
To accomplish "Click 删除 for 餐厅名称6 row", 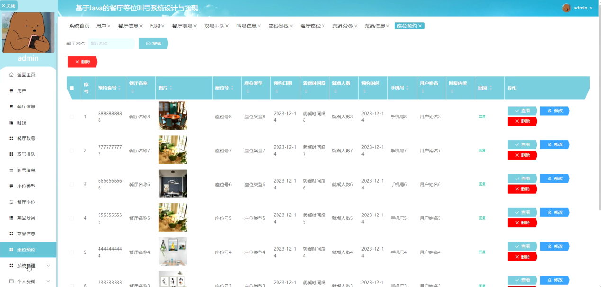I will click(x=522, y=189).
